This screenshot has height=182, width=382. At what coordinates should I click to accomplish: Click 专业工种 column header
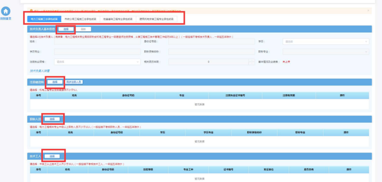pyautogui.click(x=188, y=170)
